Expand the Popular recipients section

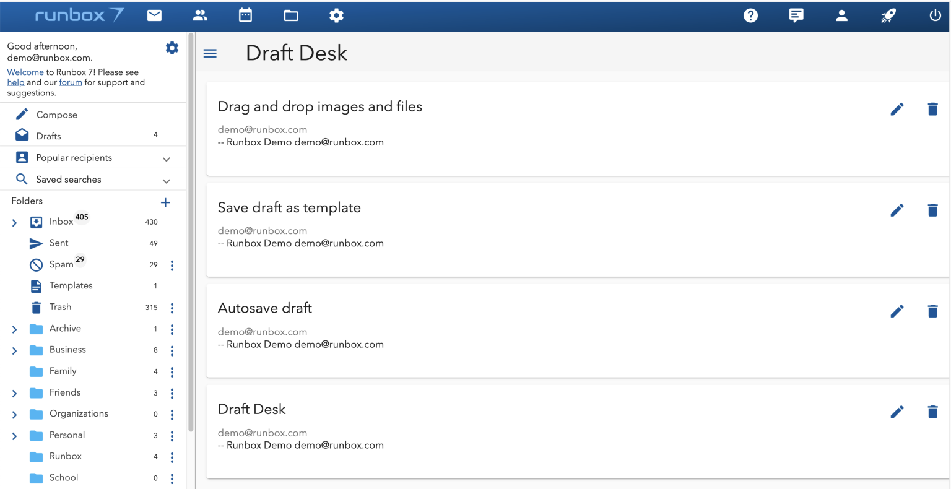coord(166,159)
